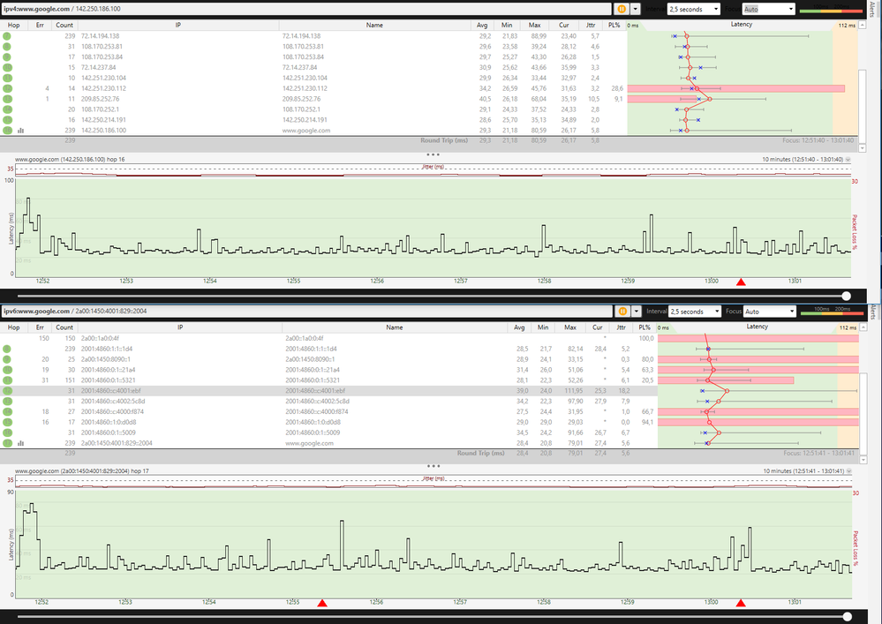Sort ipv4 grid by Hop column header
Viewport: 882px width, 624px height.
[x=14, y=25]
